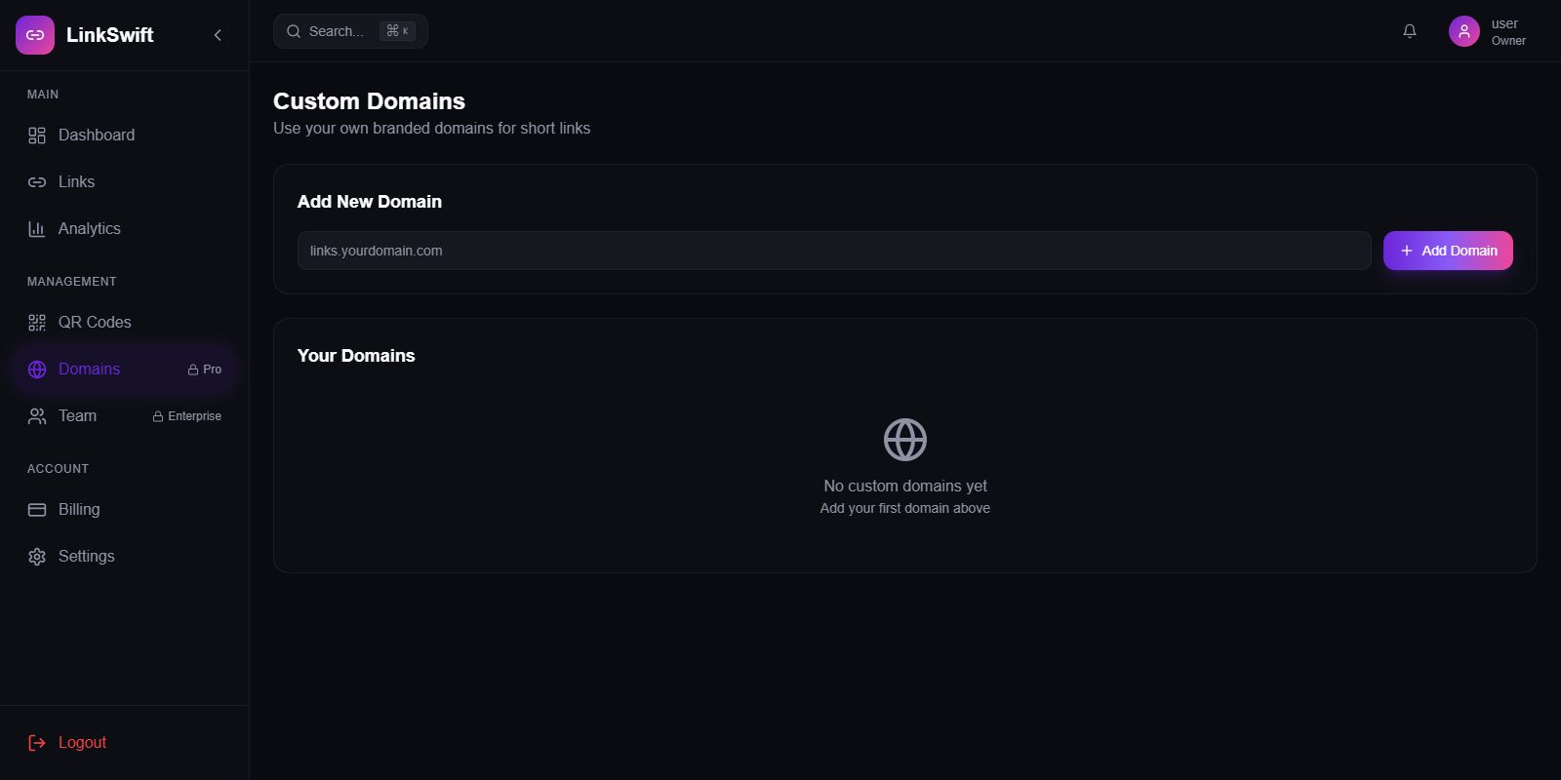
Task: Click the Settings gear icon
Action: [x=37, y=557]
